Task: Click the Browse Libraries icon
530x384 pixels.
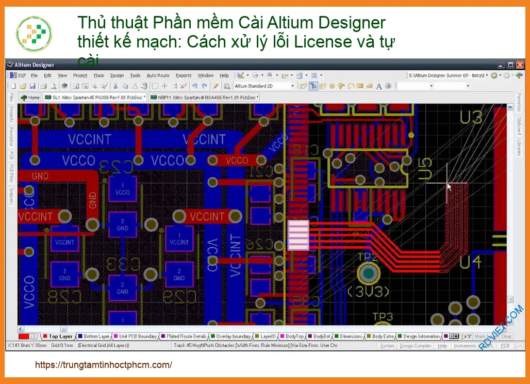Action: (x=227, y=86)
